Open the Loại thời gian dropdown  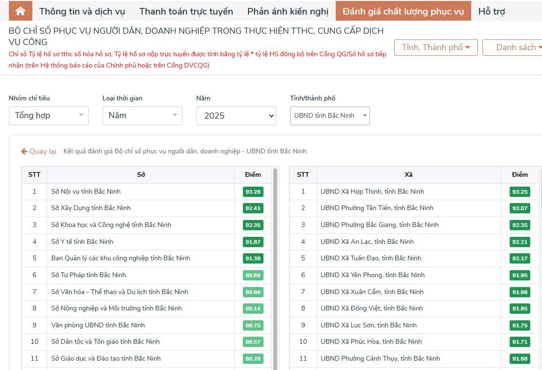tap(142, 115)
